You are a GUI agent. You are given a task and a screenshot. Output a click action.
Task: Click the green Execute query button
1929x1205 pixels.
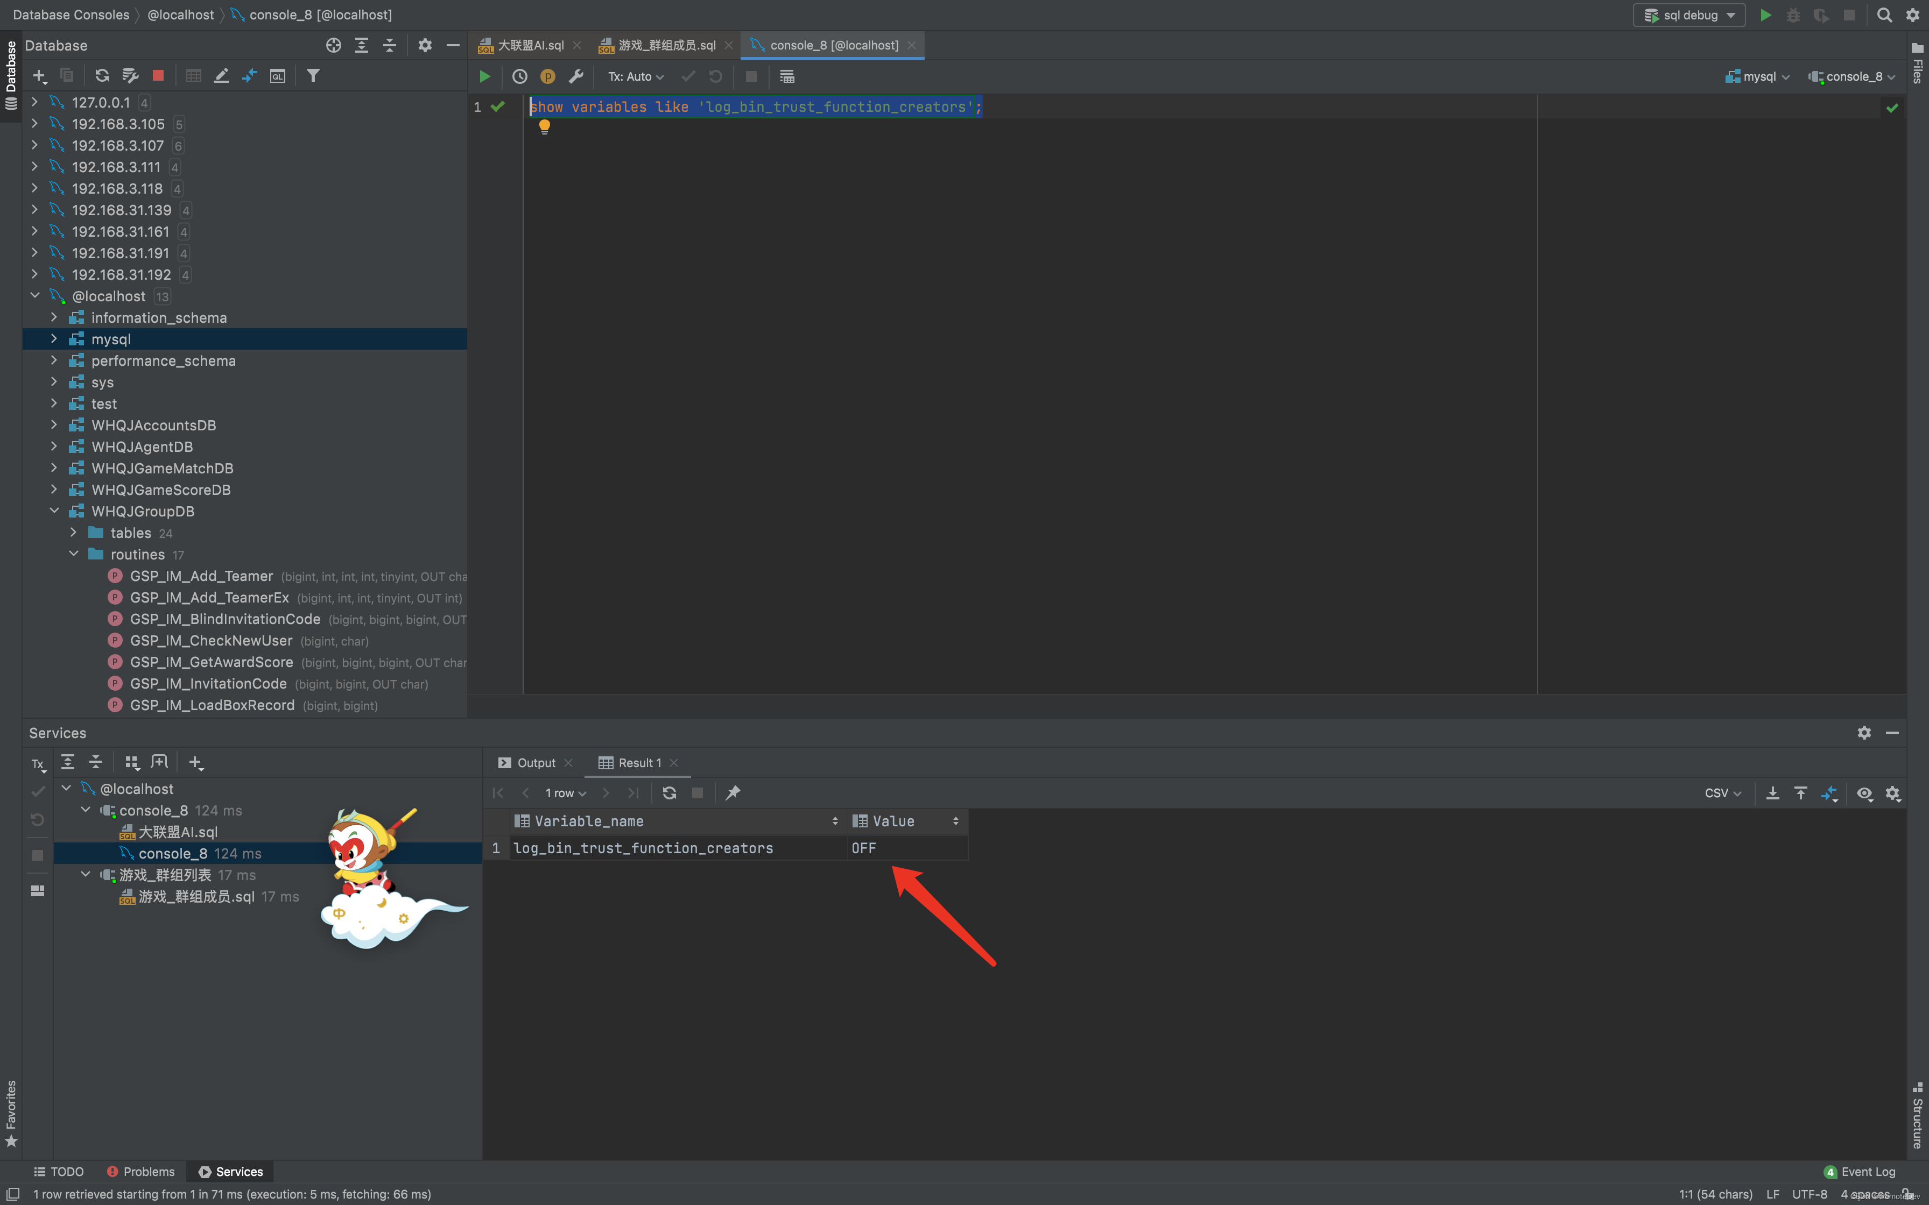[484, 76]
